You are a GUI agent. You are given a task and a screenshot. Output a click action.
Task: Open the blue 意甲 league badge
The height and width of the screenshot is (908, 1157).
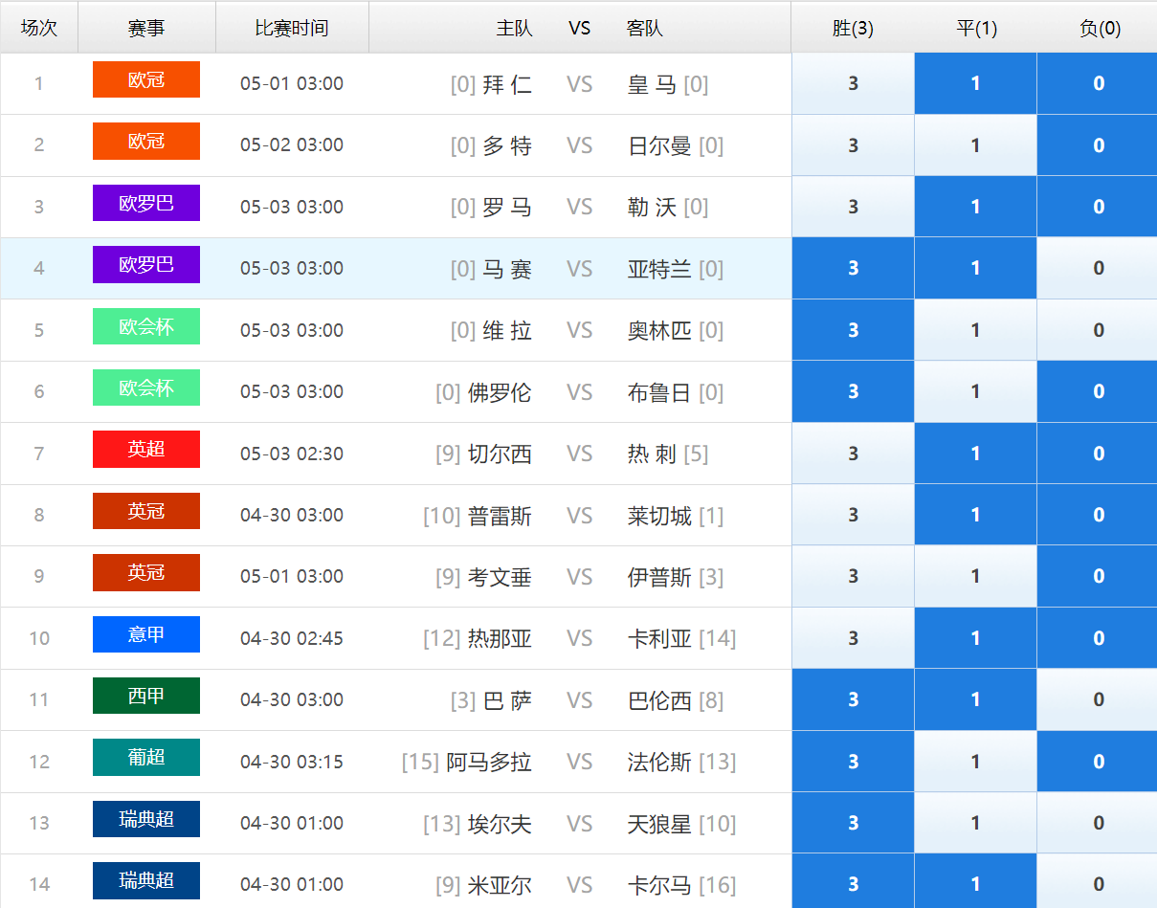146,634
